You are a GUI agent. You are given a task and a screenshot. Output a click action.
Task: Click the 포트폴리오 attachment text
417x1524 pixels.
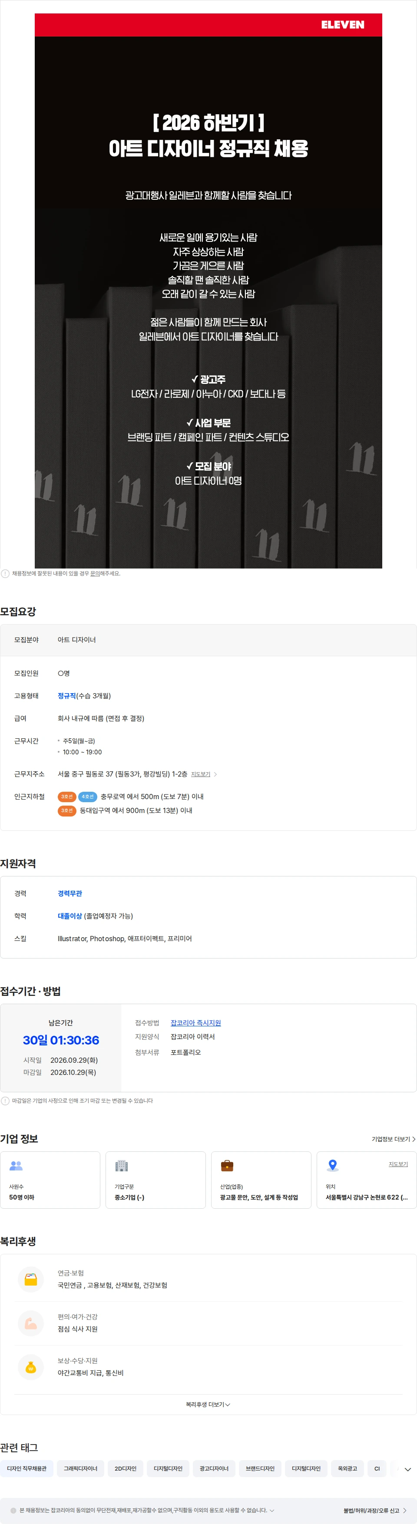coord(186,1052)
